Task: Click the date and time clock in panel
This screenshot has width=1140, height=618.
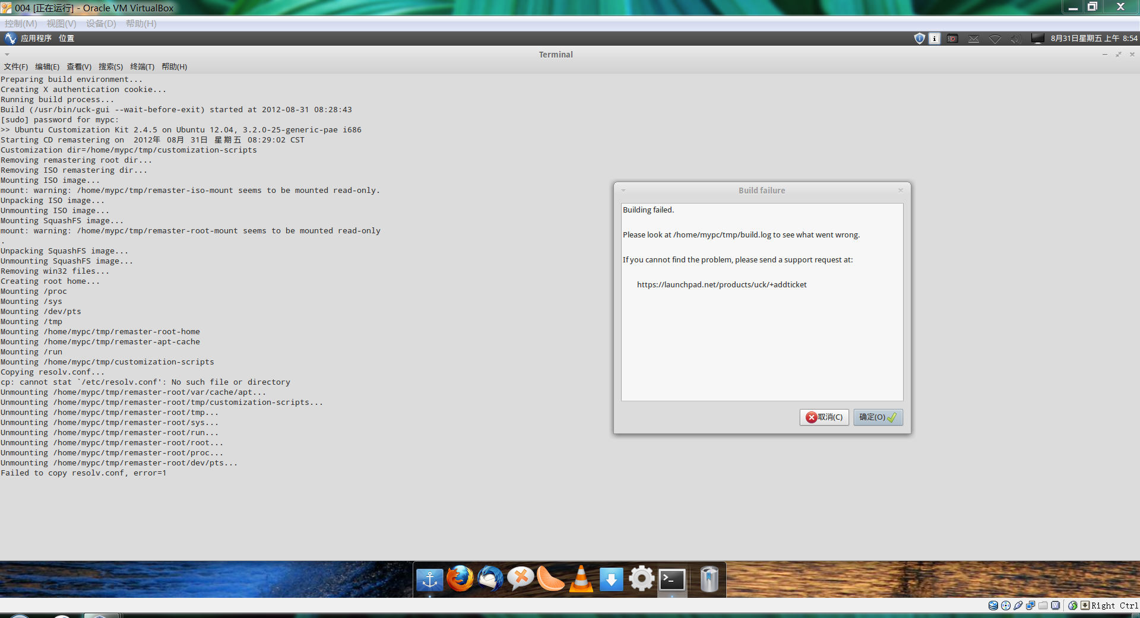Action: pos(1094,39)
